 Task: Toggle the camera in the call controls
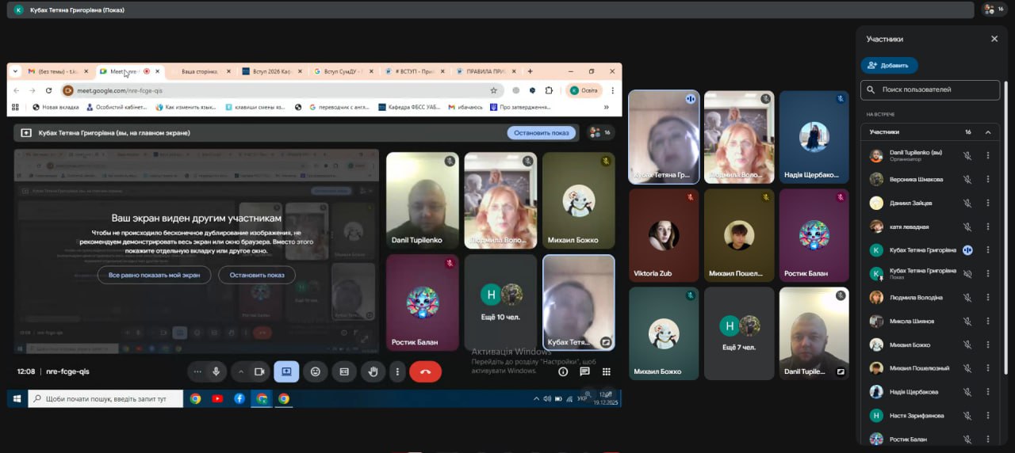(x=259, y=371)
